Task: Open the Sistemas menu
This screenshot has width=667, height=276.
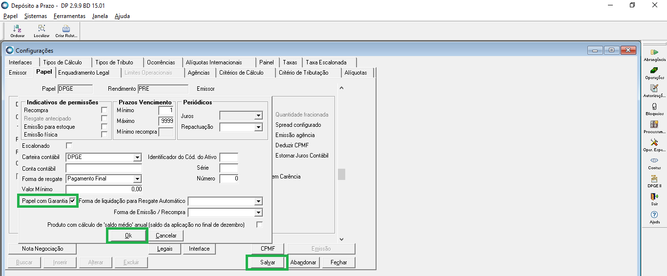Action: (x=36, y=16)
